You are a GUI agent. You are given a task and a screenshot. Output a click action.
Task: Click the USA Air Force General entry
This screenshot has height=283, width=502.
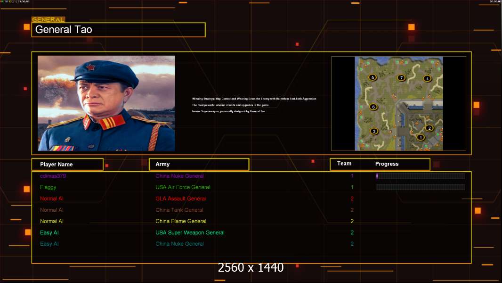183,187
